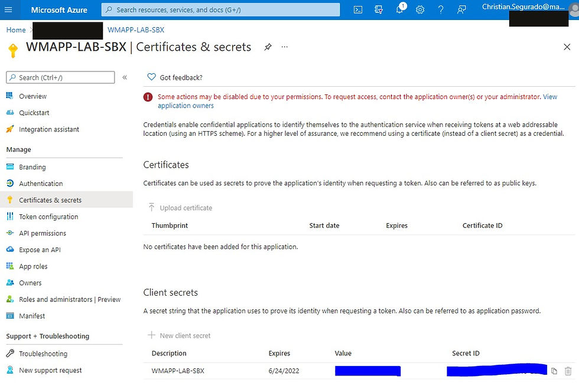Click the Thumbprint column header
579x389 pixels.
tap(170, 225)
